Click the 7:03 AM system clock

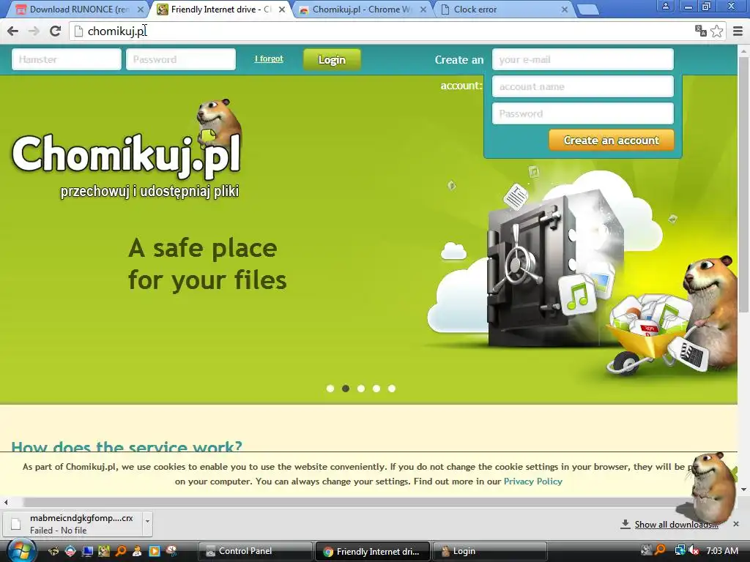coord(722,550)
